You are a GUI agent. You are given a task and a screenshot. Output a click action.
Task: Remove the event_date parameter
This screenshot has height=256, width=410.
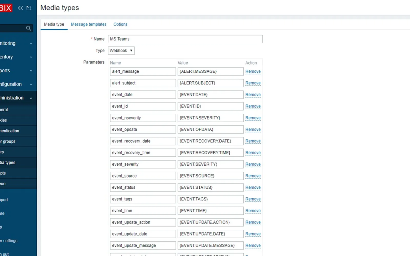pos(253,95)
